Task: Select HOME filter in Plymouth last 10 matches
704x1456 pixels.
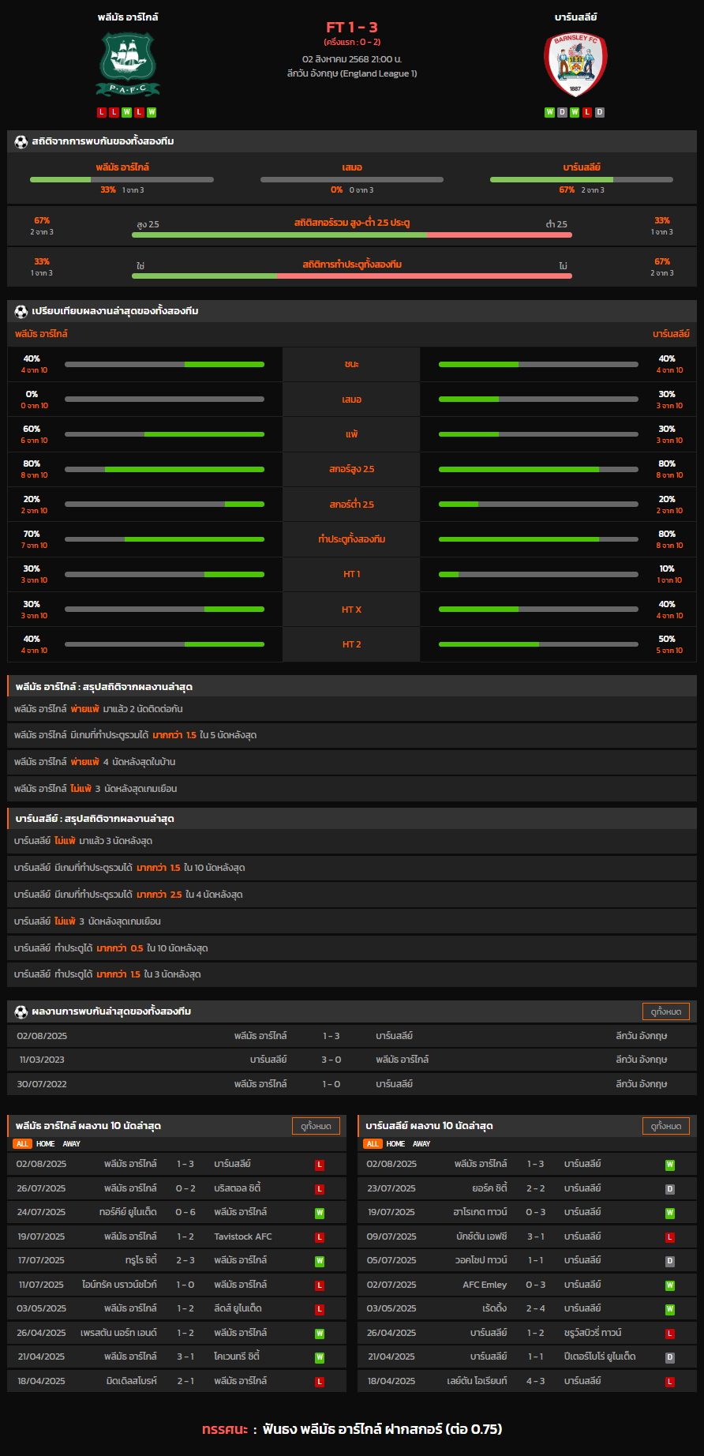Action: 46,1144
